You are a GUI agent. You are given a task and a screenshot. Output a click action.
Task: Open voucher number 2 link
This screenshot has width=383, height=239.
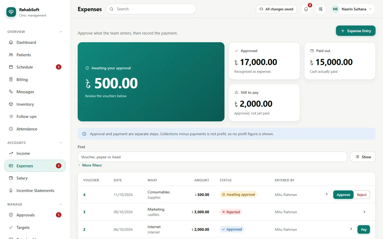click(84, 229)
